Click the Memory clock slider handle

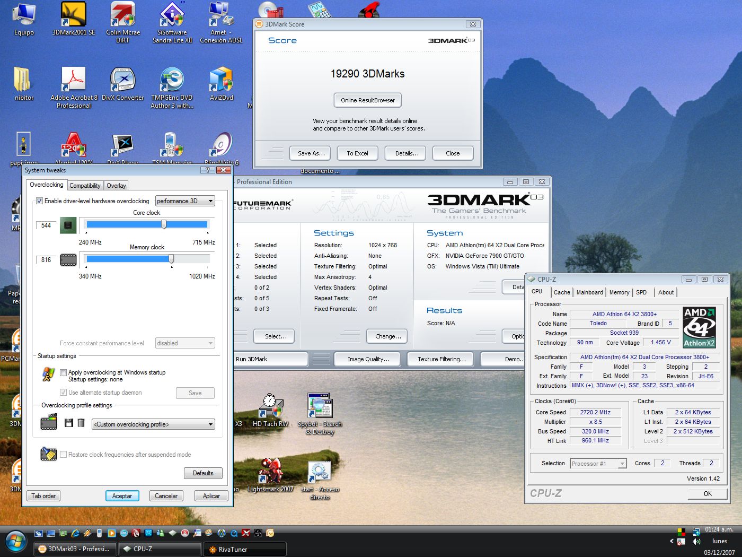(171, 259)
